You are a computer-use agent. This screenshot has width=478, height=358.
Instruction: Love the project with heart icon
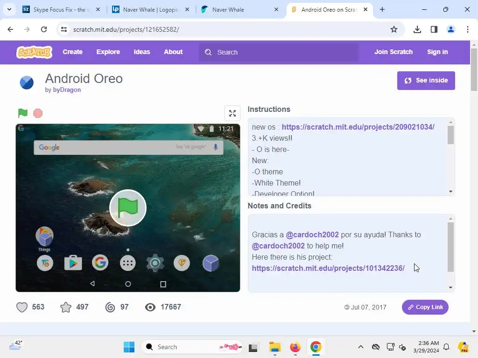[22, 307]
